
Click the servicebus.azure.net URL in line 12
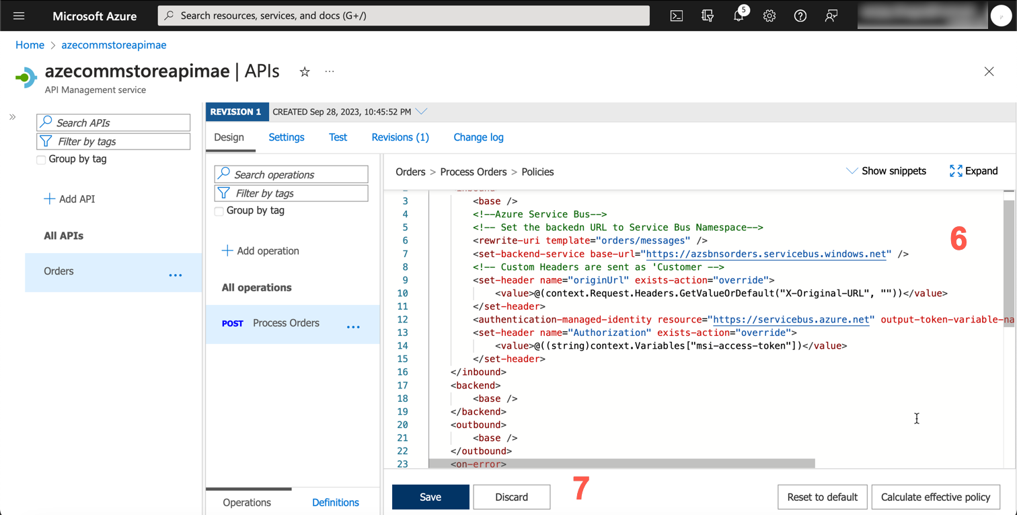[792, 320]
